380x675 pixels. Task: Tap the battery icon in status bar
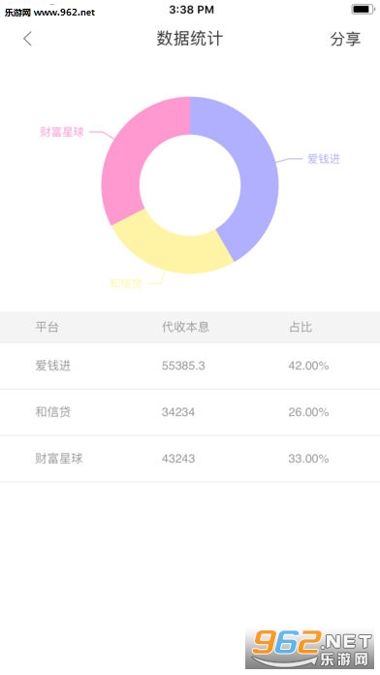[x=363, y=9]
